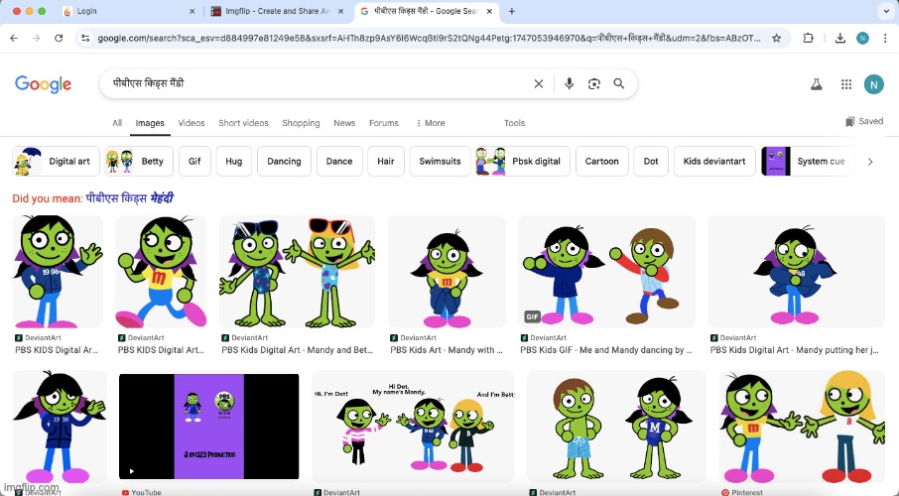The image size is (899, 496).
Task: Filter by Dance chip
Action: click(x=339, y=161)
